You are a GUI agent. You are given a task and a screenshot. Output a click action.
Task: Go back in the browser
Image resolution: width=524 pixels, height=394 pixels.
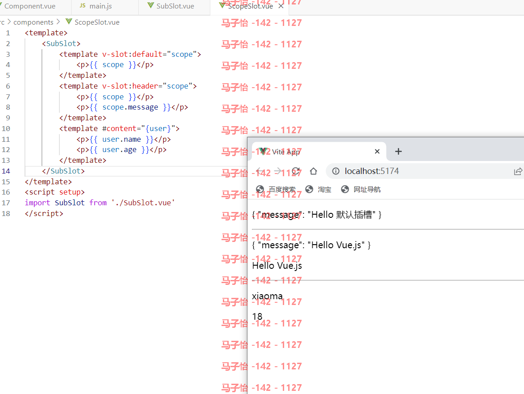(260, 171)
